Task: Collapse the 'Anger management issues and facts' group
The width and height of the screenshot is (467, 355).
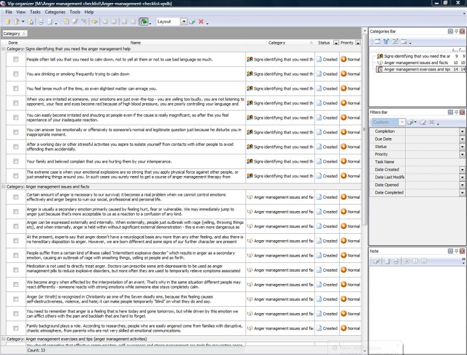Action: coord(4,187)
